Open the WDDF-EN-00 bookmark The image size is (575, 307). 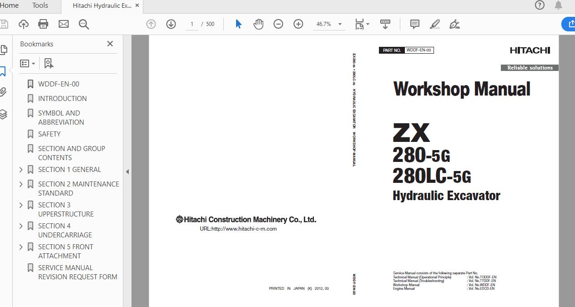click(x=59, y=84)
